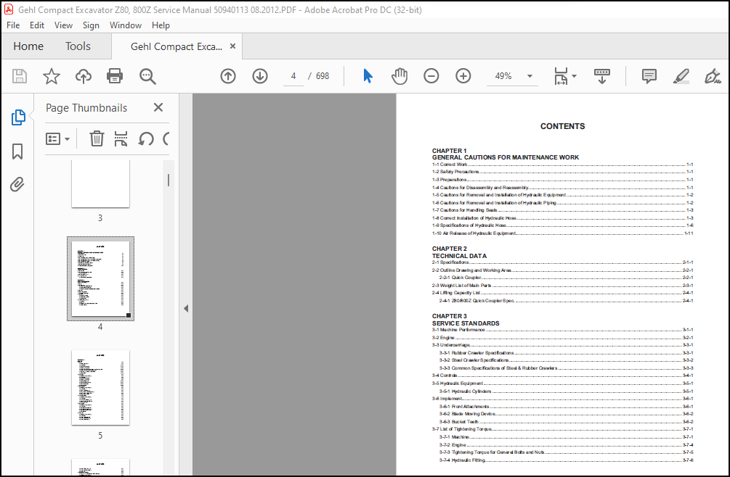The height and width of the screenshot is (477, 730).
Task: Switch to the Home tab
Action: (x=28, y=46)
